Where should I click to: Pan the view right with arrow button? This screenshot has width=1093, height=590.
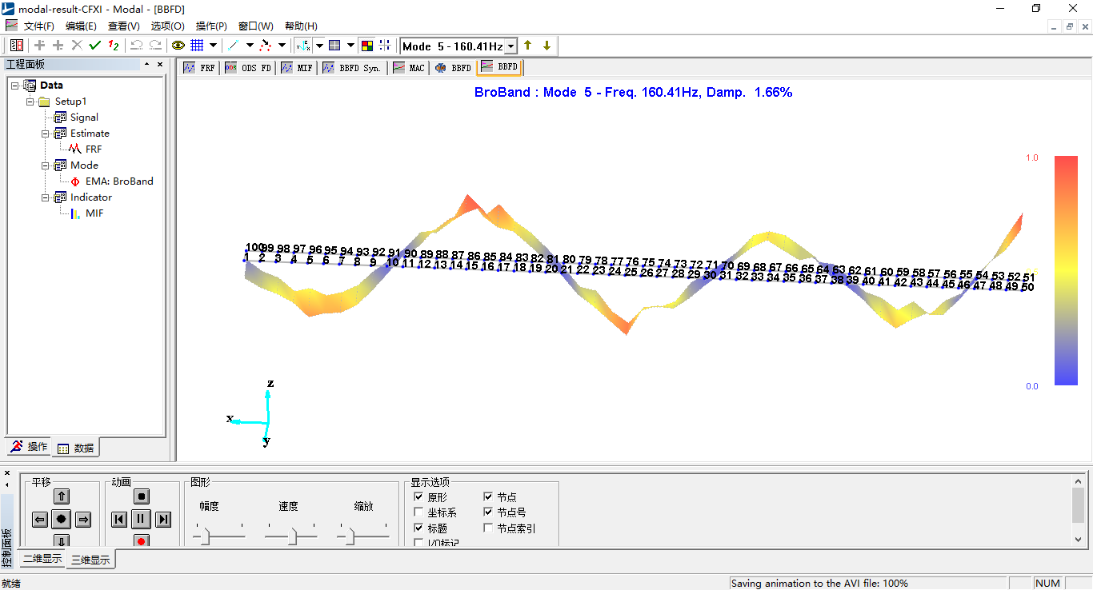tap(83, 520)
